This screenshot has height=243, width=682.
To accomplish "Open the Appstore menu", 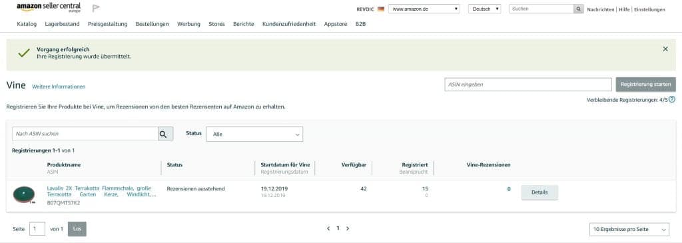I will point(336,25).
